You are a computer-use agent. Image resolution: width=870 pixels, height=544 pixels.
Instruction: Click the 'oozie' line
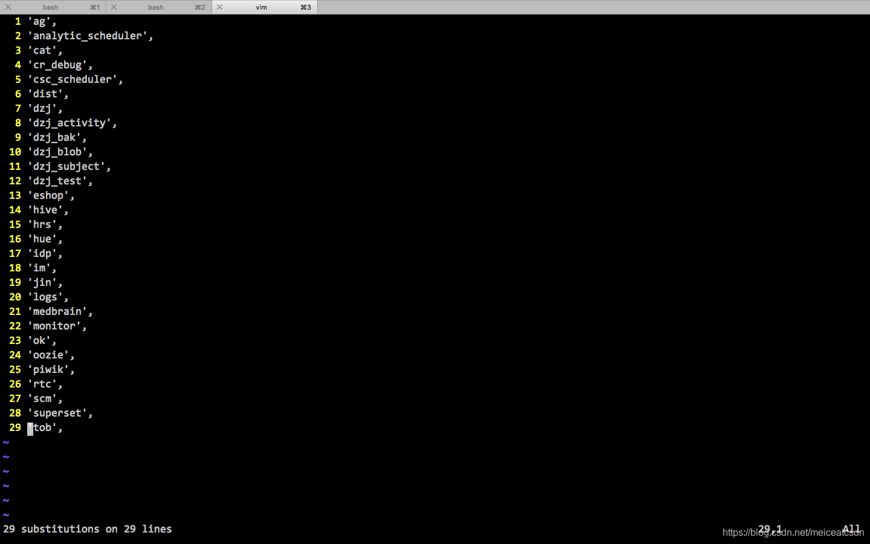click(51, 355)
